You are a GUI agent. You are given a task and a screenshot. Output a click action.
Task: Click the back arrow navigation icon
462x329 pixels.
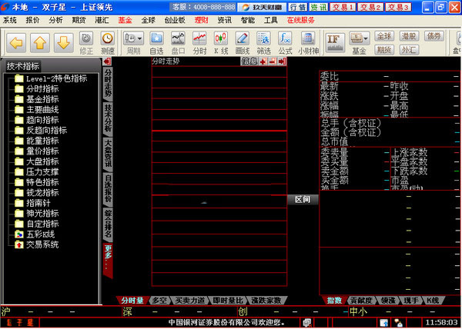(18, 40)
